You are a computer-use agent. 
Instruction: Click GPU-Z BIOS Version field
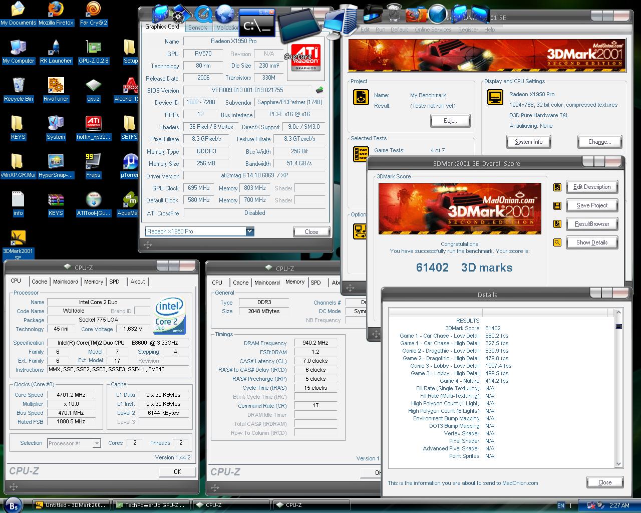(248, 90)
